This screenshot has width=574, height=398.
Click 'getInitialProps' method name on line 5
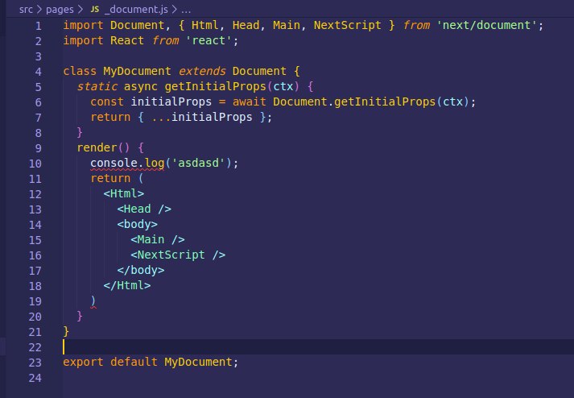(x=215, y=86)
